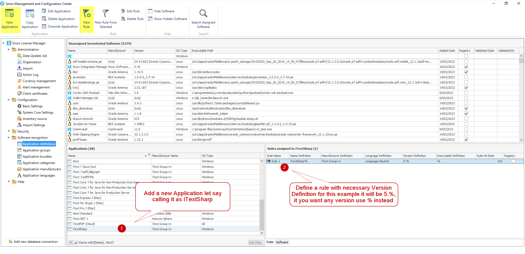Switch to the Software tab

[x=282, y=242]
